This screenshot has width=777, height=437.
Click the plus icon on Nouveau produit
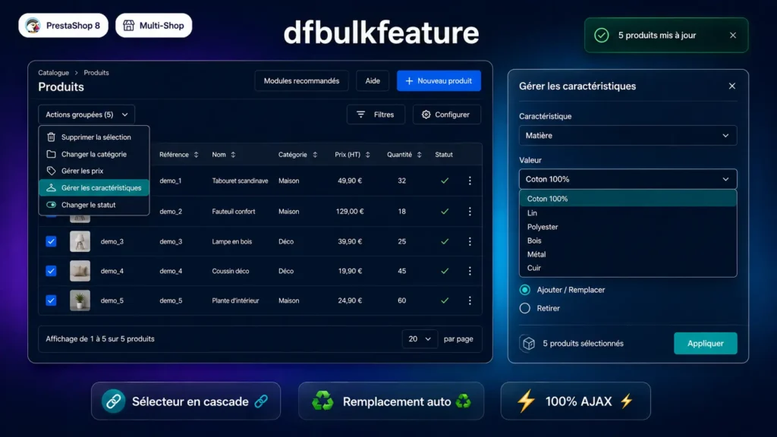pyautogui.click(x=409, y=80)
